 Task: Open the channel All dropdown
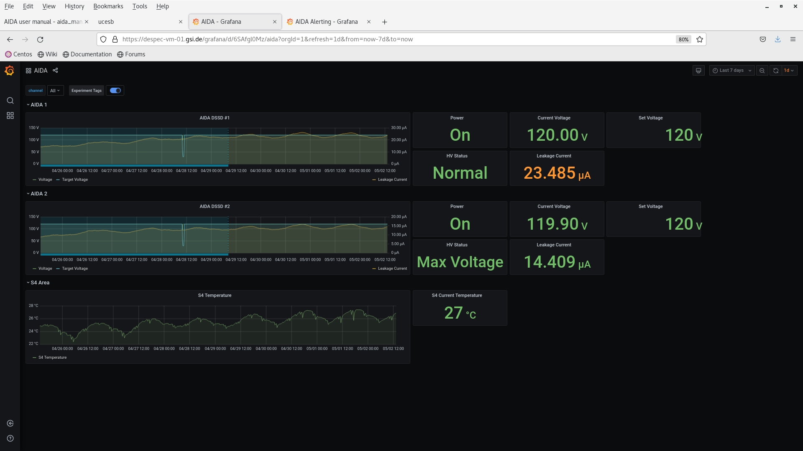coord(55,91)
